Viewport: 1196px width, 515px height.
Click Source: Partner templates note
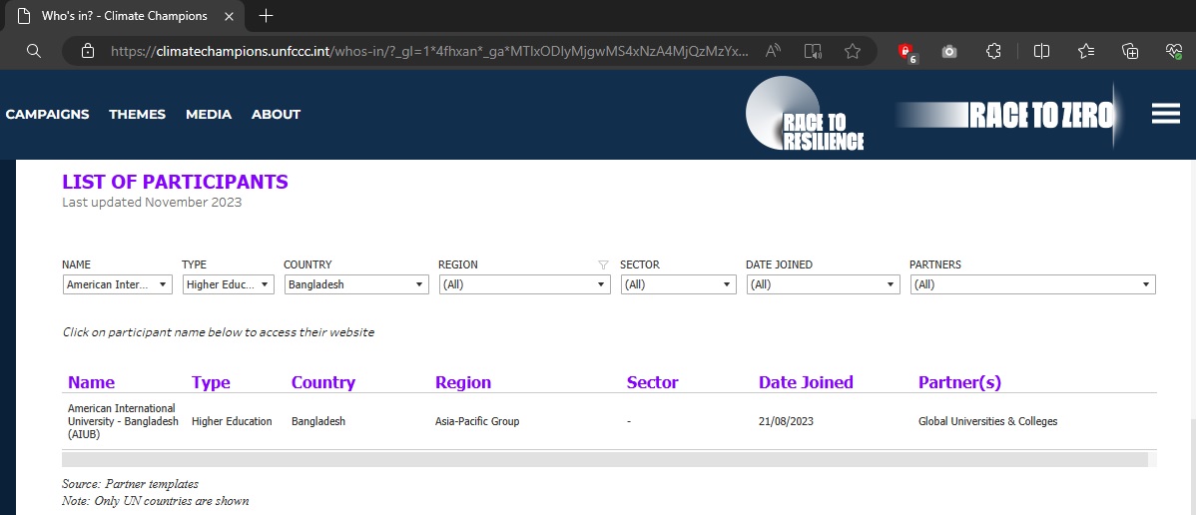tap(131, 484)
